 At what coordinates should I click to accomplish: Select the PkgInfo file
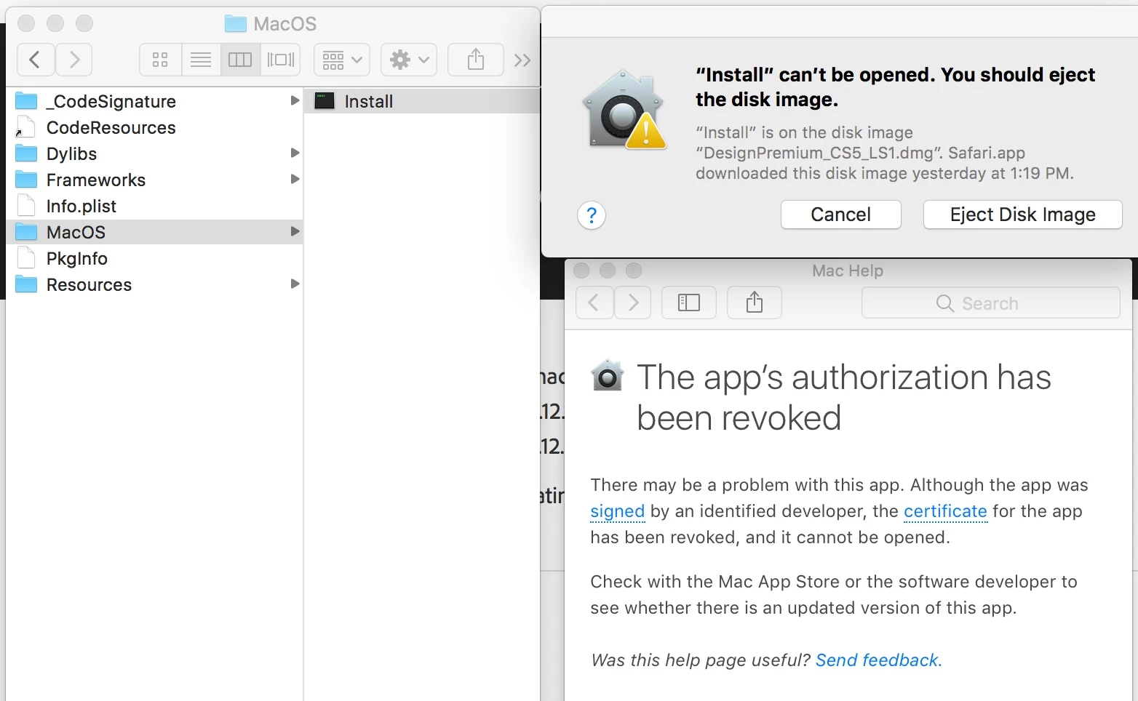point(154,258)
